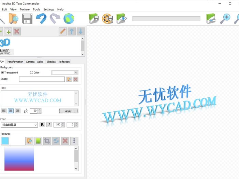Align text left
Screen dimensions: 239x179
pyautogui.click(x=4, y=111)
